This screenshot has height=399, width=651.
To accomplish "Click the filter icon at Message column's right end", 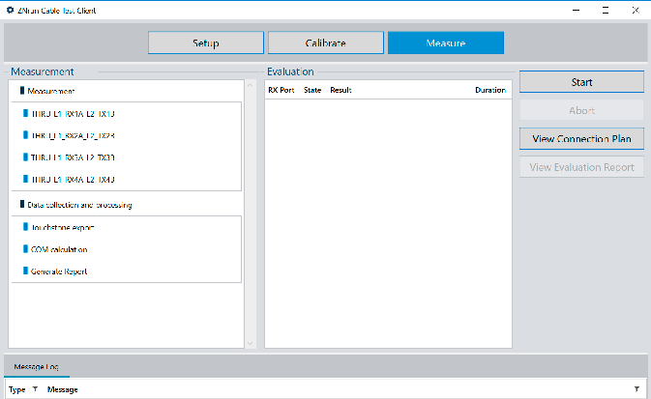I will [636, 389].
